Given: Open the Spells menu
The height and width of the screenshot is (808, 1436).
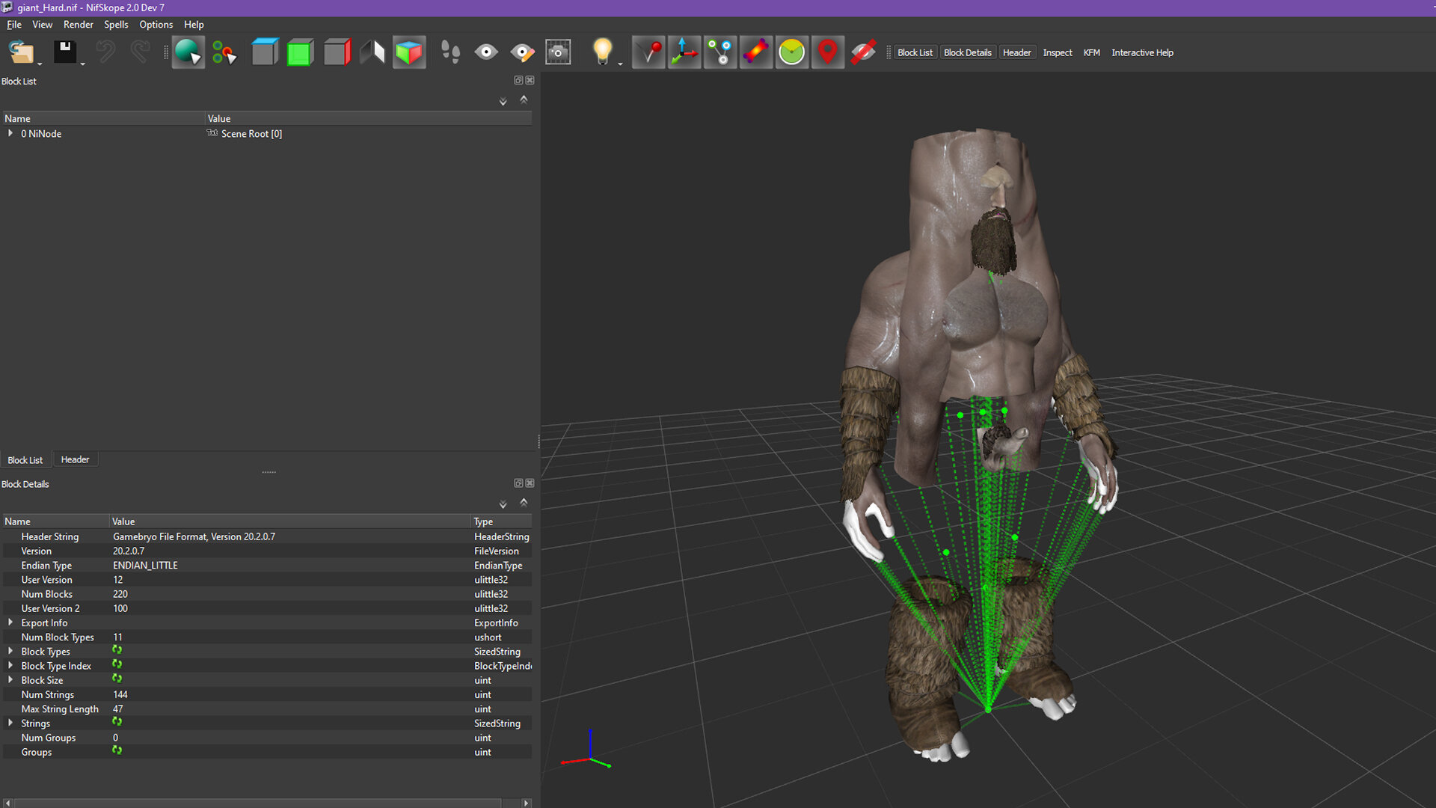Looking at the screenshot, I should (x=116, y=25).
